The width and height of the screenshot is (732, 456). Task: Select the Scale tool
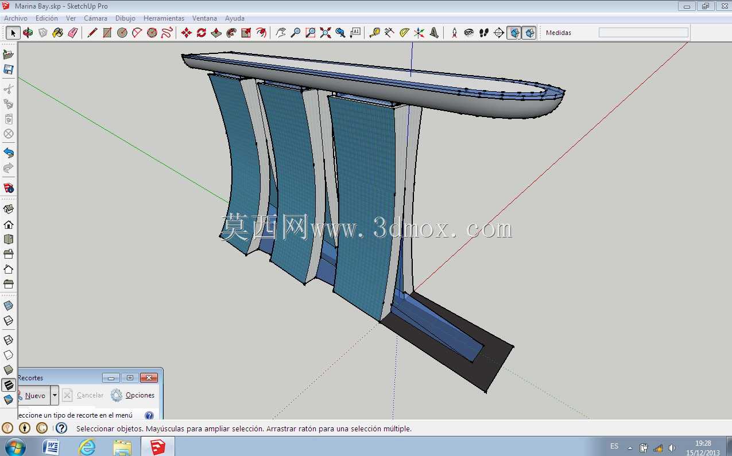pyautogui.click(x=246, y=33)
